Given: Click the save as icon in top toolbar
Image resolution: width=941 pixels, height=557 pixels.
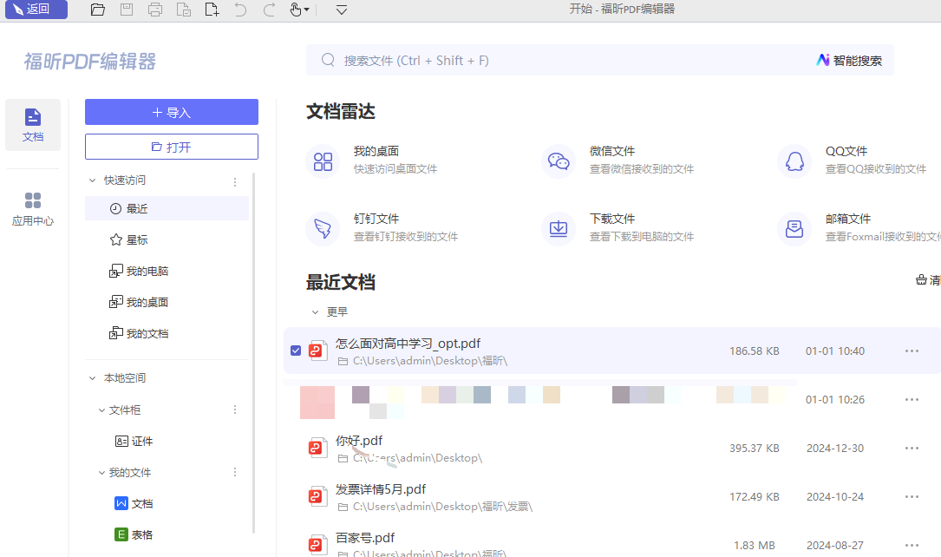Looking at the screenshot, I should click(x=184, y=10).
